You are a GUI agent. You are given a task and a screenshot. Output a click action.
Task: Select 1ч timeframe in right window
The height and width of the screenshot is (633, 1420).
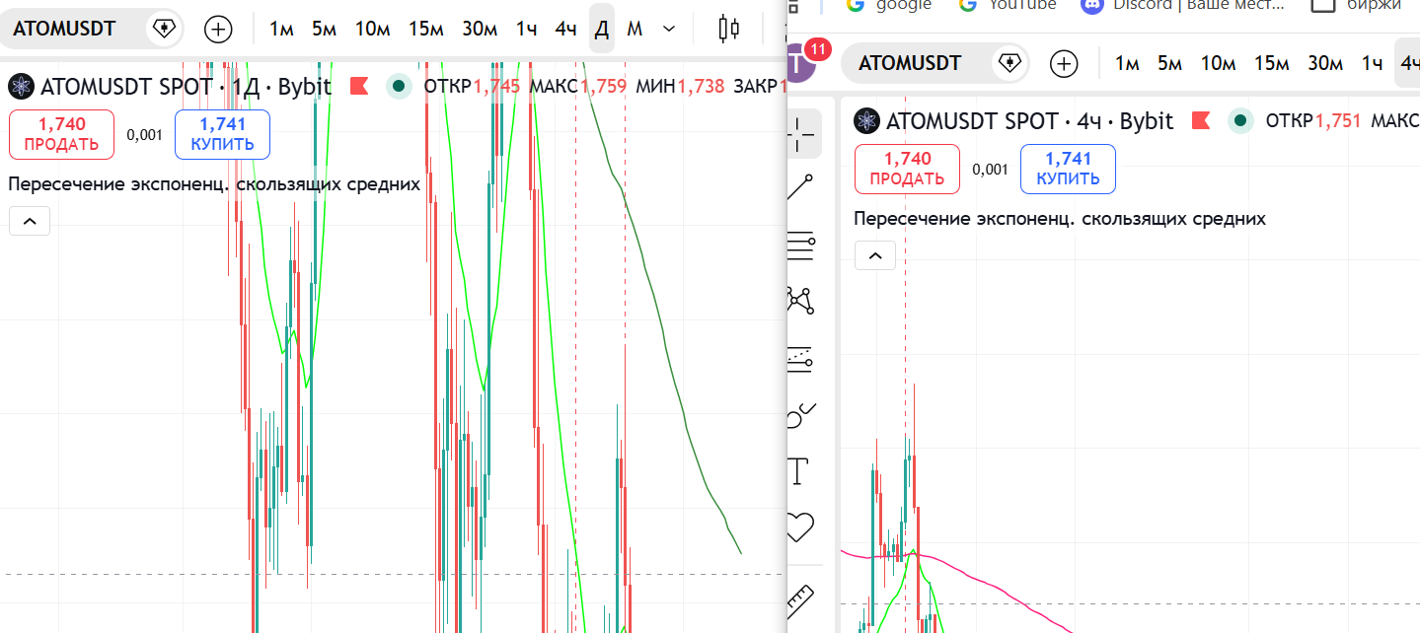pos(1372,64)
